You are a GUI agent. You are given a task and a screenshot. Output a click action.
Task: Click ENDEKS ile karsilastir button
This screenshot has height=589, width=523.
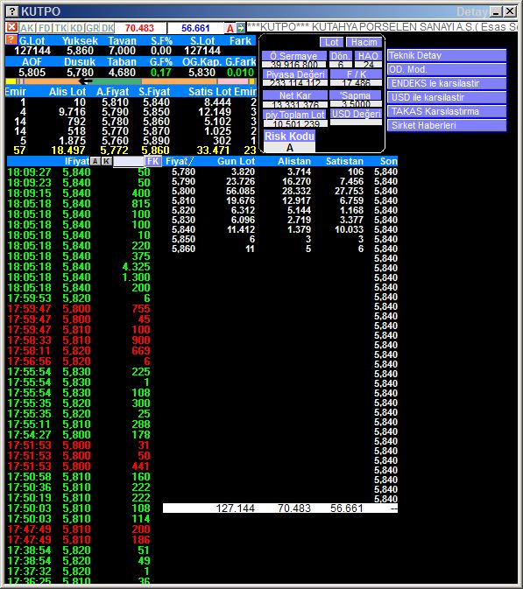(x=446, y=83)
